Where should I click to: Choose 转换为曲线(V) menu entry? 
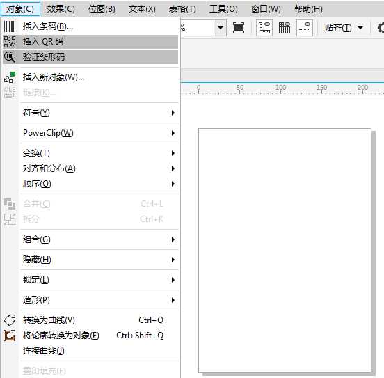(90, 320)
